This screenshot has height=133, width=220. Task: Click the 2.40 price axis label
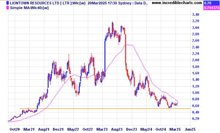coord(196,47)
